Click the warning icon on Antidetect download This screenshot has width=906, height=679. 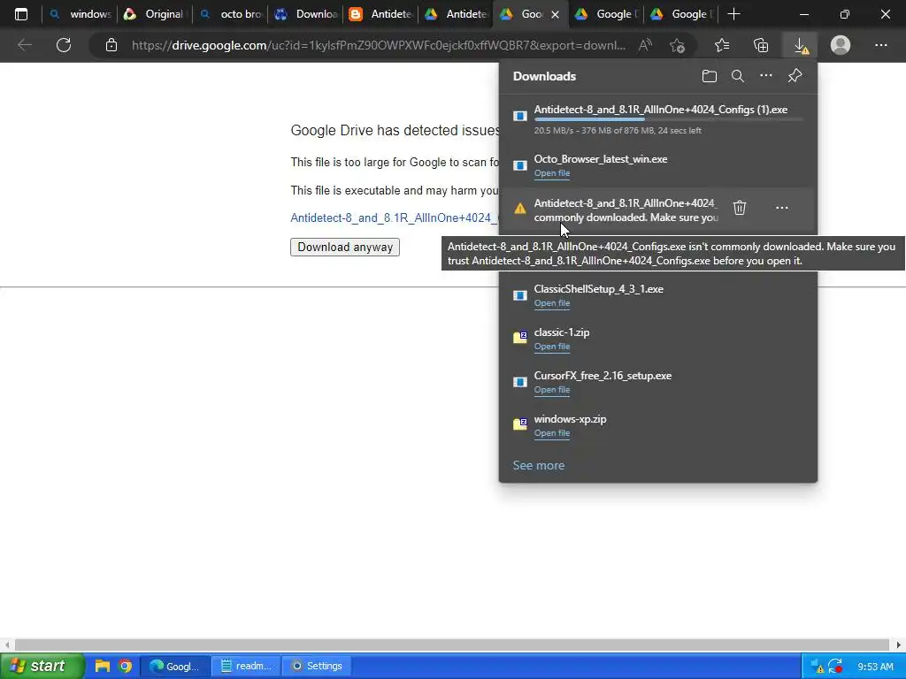click(520, 209)
